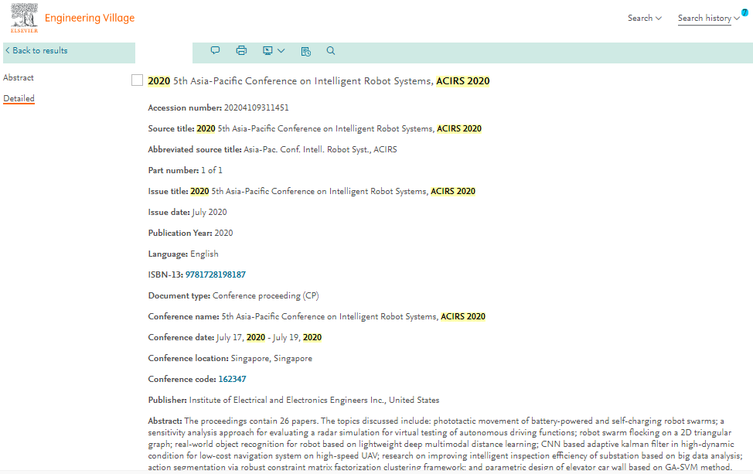Open conference code 162347 link

(233, 379)
